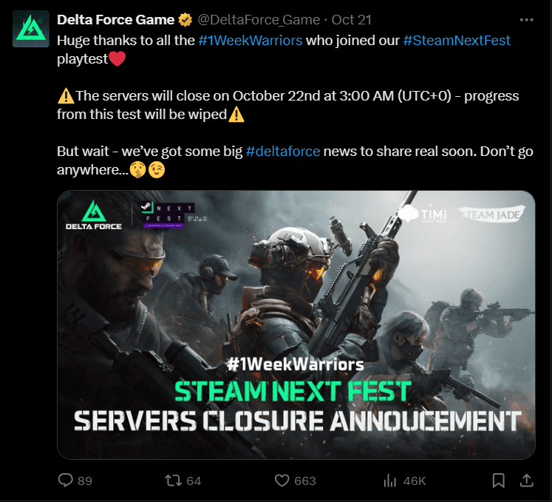Open the #SteamNextFest hashtag link

click(457, 40)
